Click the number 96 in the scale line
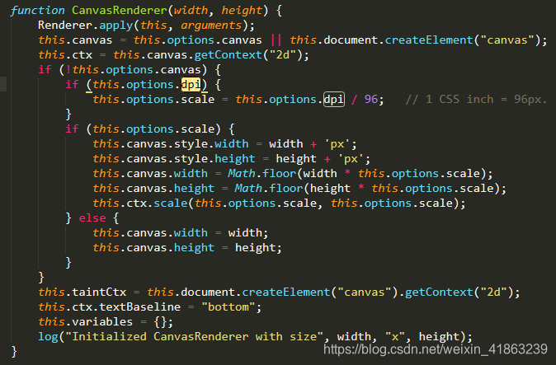The width and height of the screenshot is (556, 365). coord(371,99)
